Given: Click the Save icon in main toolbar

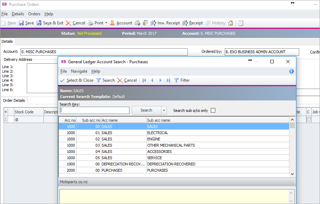Looking at the screenshot, I should point(21,23).
